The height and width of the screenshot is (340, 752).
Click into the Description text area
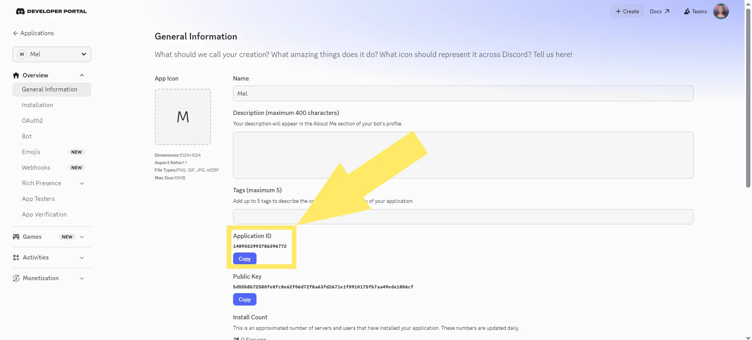point(463,155)
